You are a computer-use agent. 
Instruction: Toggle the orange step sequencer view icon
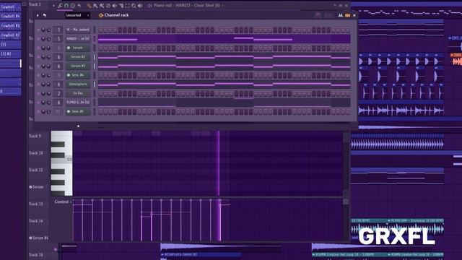(348, 15)
